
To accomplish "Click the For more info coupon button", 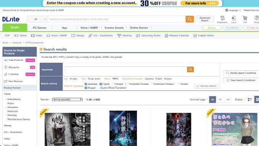I will pyautogui.click(x=199, y=3).
